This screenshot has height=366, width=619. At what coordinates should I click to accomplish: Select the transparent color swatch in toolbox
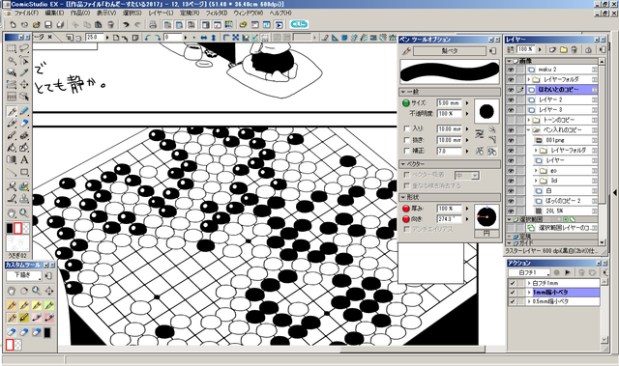[x=26, y=229]
